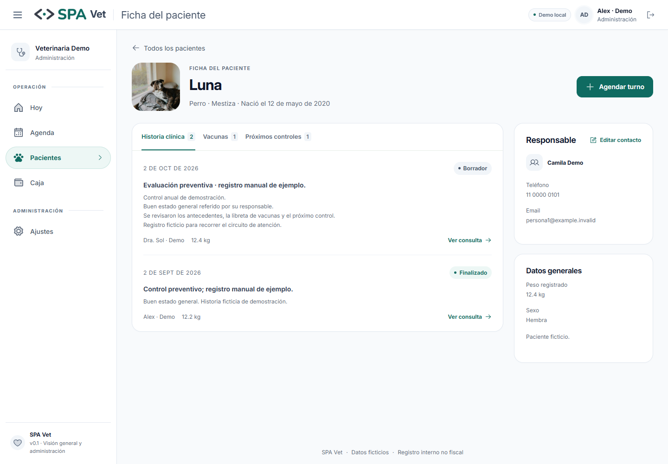Click the Control preventivo entry title

click(x=218, y=289)
